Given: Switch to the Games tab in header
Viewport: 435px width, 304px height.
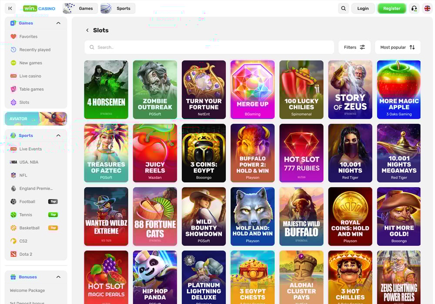Looking at the screenshot, I should (80, 8).
